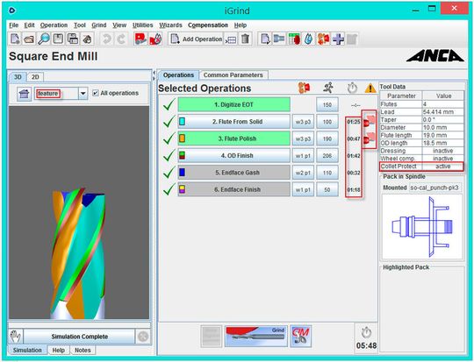Toggle the checkmark for Digitize EOT
This screenshot has height=362, width=474.
point(169,105)
